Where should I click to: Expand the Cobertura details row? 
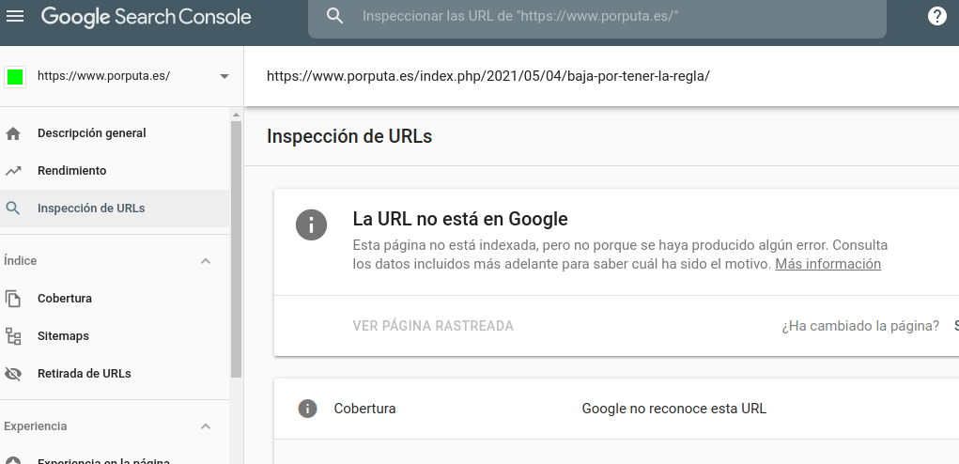tap(616, 409)
